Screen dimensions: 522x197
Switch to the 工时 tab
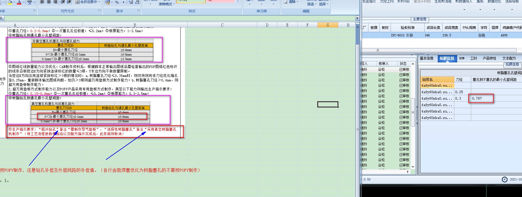pos(473,58)
